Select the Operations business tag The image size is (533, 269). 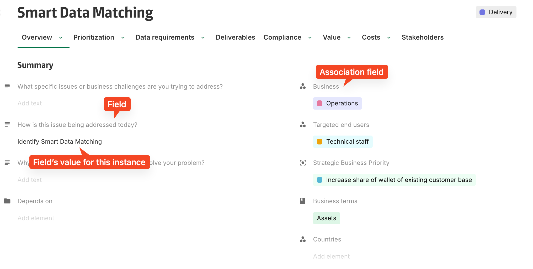337,103
